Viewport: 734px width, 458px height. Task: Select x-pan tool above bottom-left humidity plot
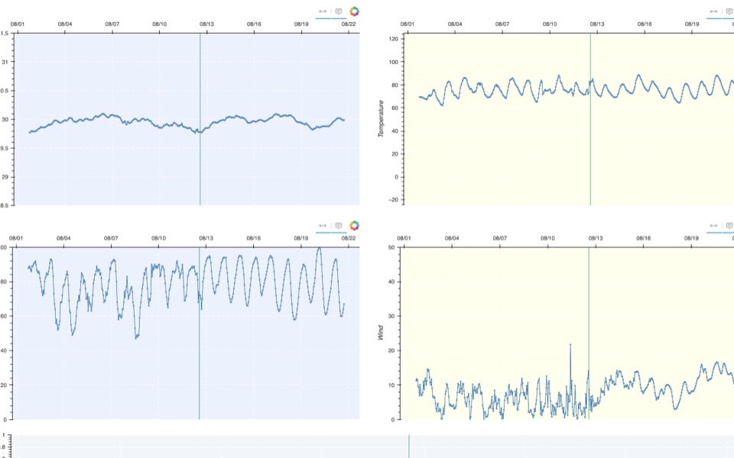point(323,225)
